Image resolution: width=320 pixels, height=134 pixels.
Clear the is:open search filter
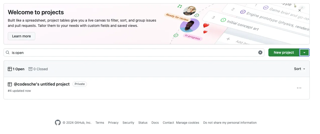point(260,52)
